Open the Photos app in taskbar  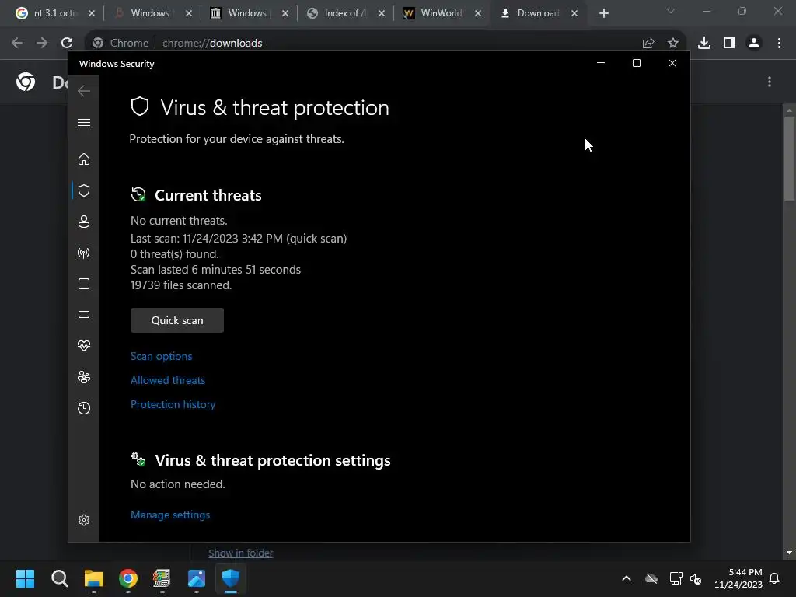[197, 578]
